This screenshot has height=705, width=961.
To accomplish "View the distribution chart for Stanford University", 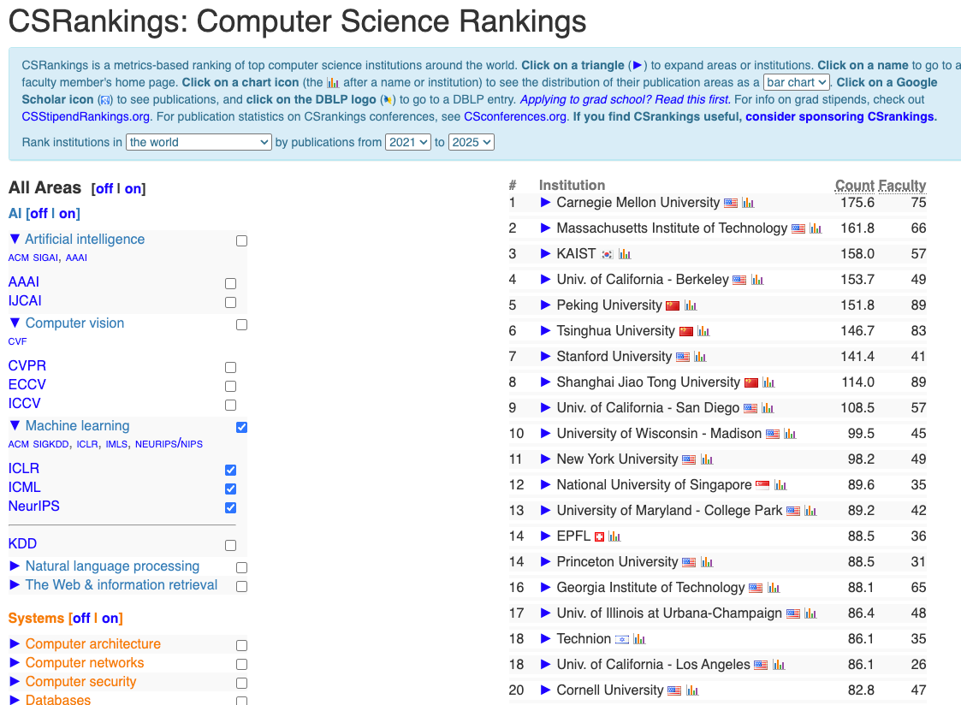I will pos(700,357).
